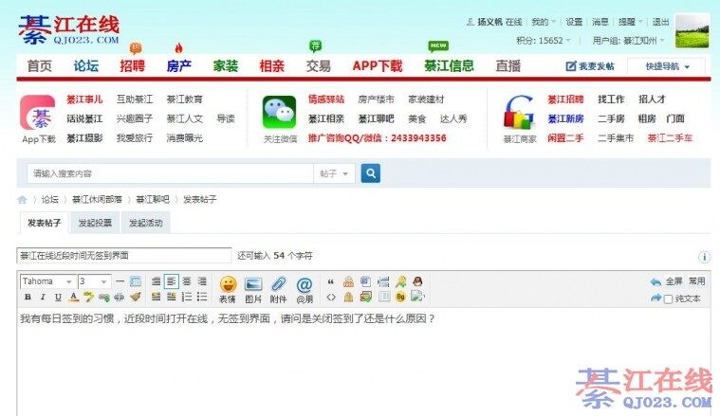
Task: Switch to the 发起投票 tab
Action: coord(95,224)
